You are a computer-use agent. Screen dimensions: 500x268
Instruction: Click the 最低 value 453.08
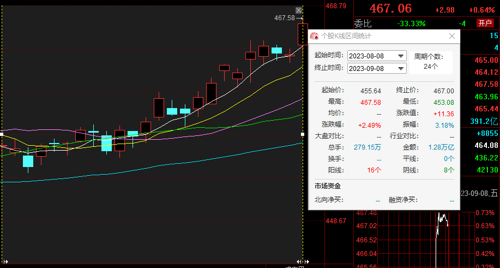(x=443, y=103)
